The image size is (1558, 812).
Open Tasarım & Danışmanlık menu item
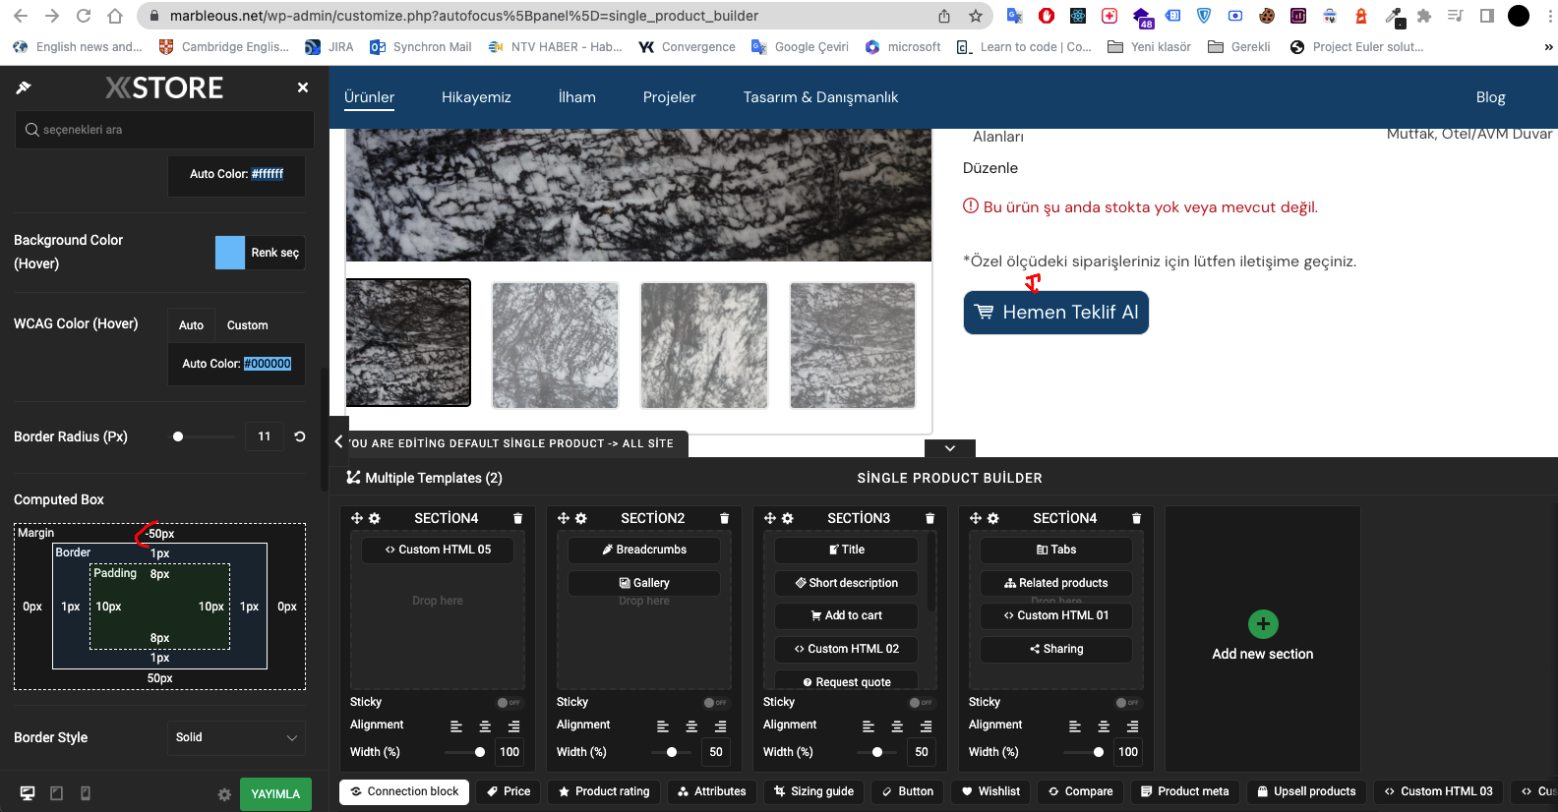[820, 97]
